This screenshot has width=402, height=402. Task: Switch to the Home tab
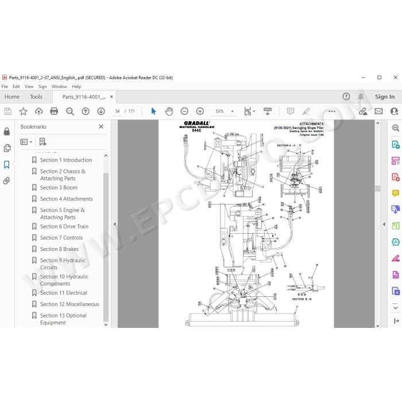tap(12, 96)
